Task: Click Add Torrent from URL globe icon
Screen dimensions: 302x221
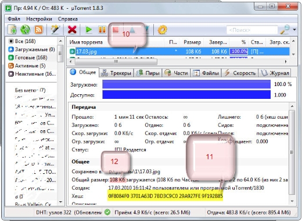Action: point(26,30)
